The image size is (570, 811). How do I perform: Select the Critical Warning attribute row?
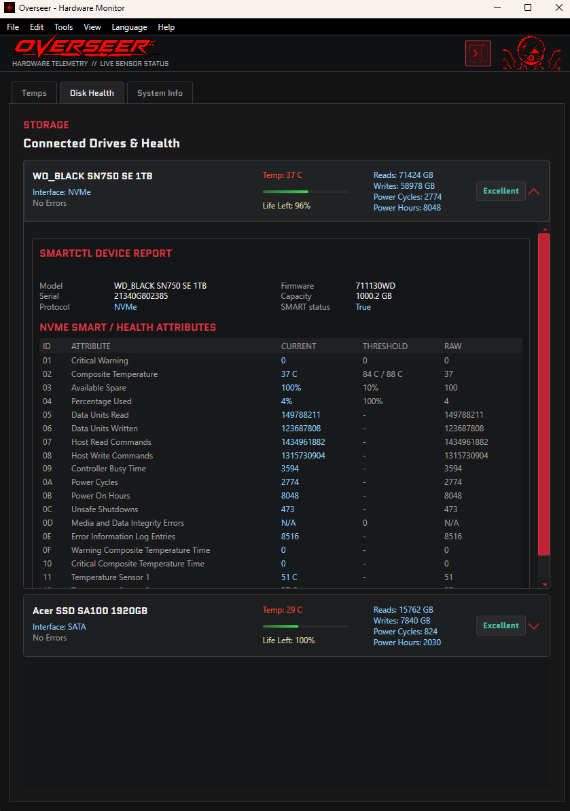281,361
